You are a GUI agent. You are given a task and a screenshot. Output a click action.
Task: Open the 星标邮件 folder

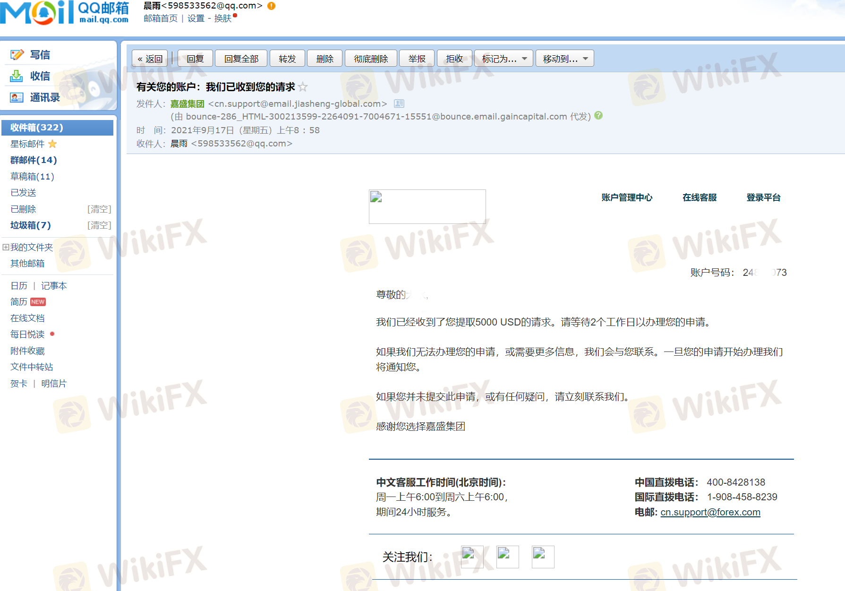point(27,144)
